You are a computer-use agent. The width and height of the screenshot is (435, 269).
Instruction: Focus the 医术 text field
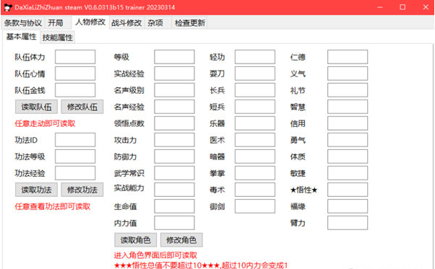click(255, 140)
